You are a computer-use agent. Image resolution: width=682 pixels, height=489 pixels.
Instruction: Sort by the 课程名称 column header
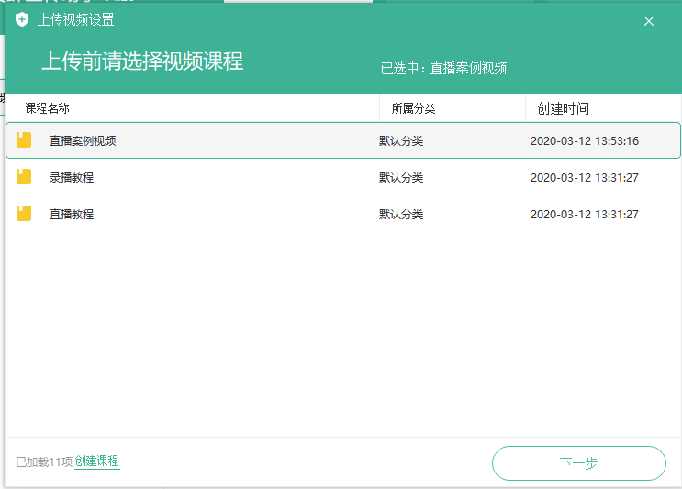click(48, 108)
